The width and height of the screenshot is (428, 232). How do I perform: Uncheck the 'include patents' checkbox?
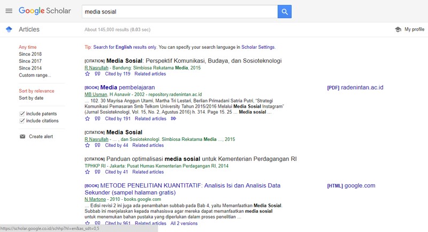click(22, 114)
